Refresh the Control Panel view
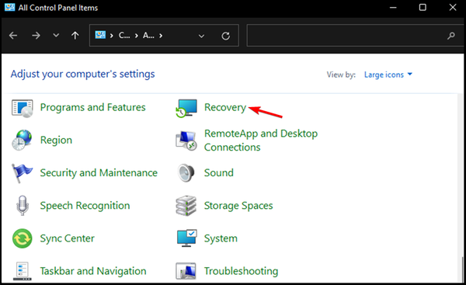466x285 pixels. pos(225,36)
